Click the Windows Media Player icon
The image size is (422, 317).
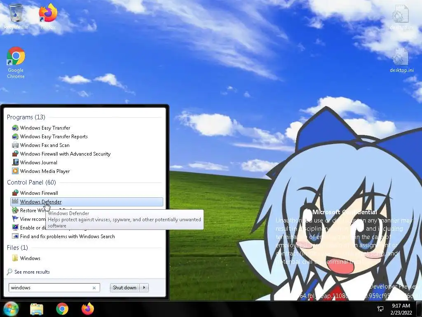(x=15, y=171)
